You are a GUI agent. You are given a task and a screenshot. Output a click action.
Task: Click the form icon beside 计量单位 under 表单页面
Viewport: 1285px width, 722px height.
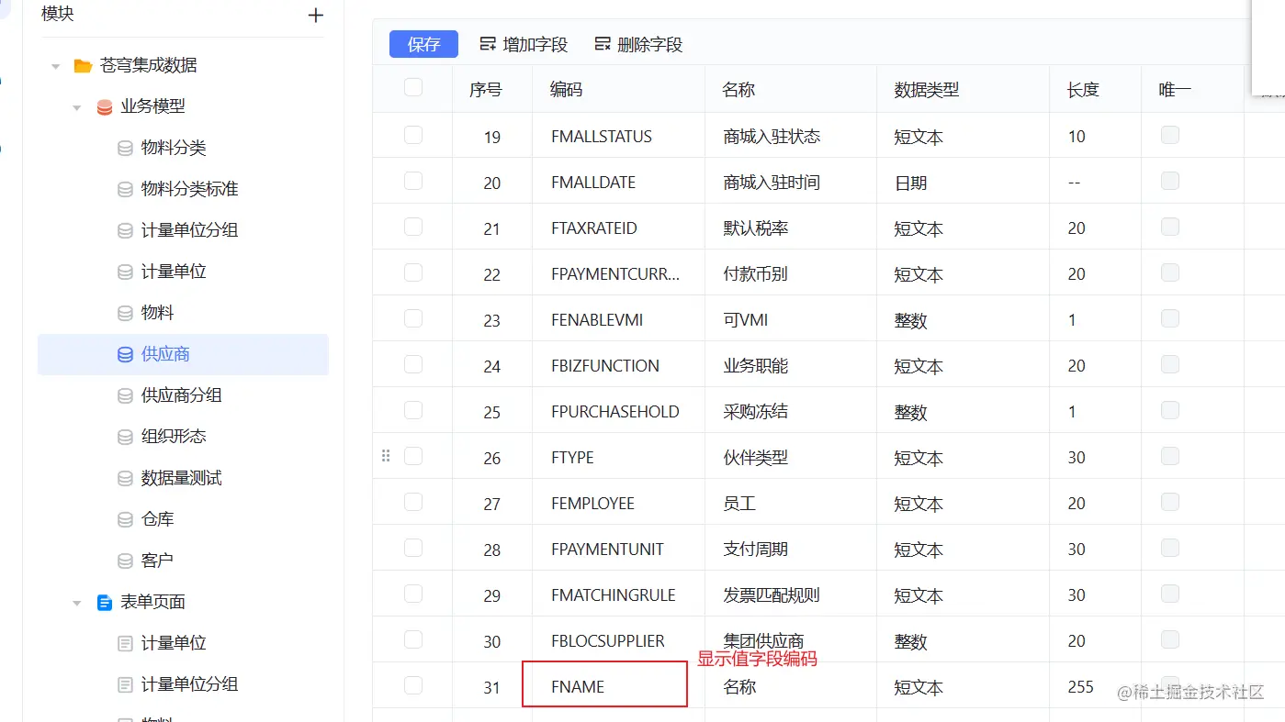point(126,643)
